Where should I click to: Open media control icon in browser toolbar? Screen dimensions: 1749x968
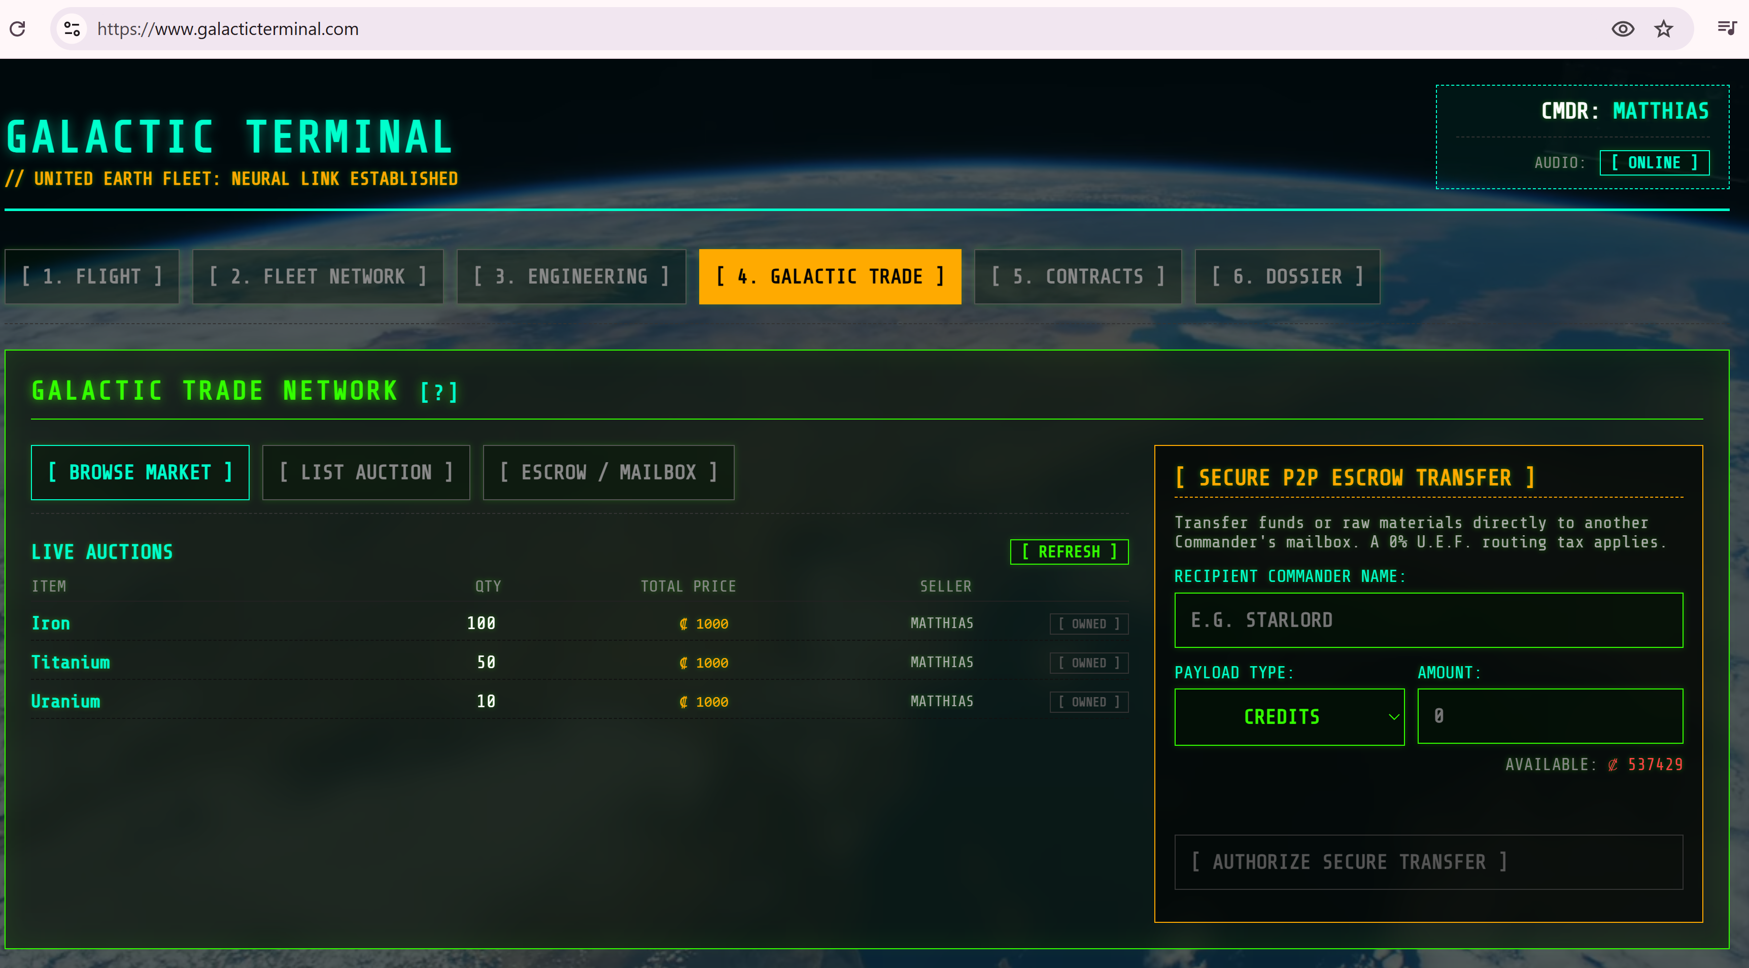click(x=1726, y=28)
